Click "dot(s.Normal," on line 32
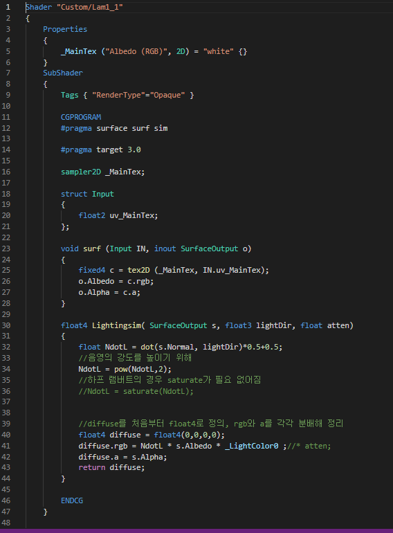Image resolution: width=393 pixels, height=533 pixels. point(170,347)
